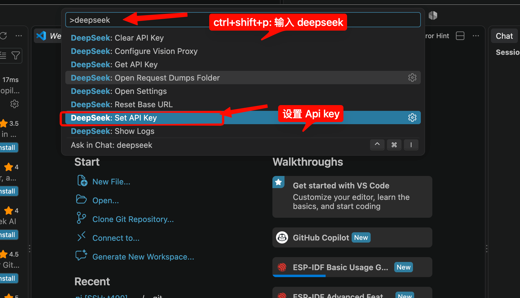Open ESP-IDF Basic Usage walkthrough

tap(352, 267)
